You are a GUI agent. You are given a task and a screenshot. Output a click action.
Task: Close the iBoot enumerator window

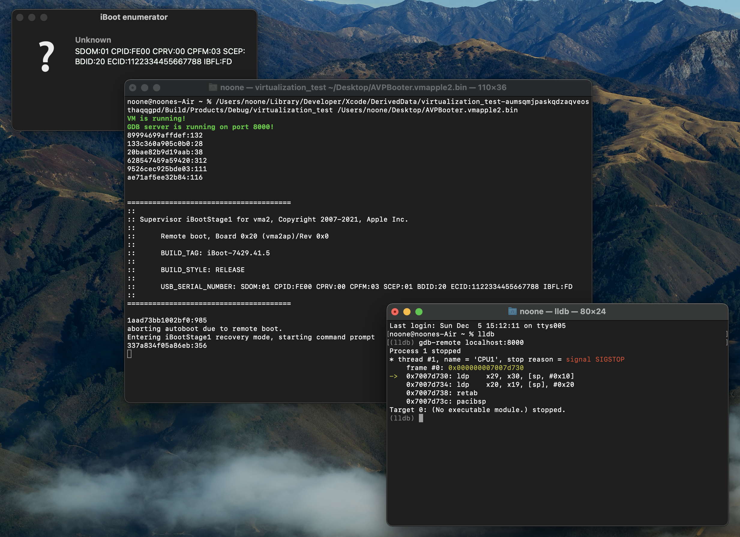(x=20, y=17)
